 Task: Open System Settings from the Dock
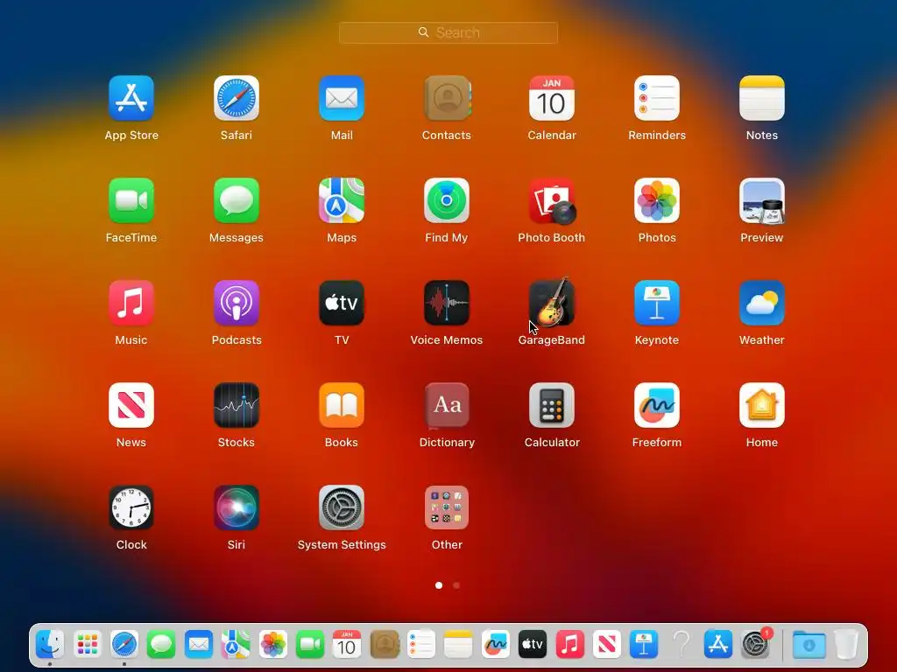[756, 645]
